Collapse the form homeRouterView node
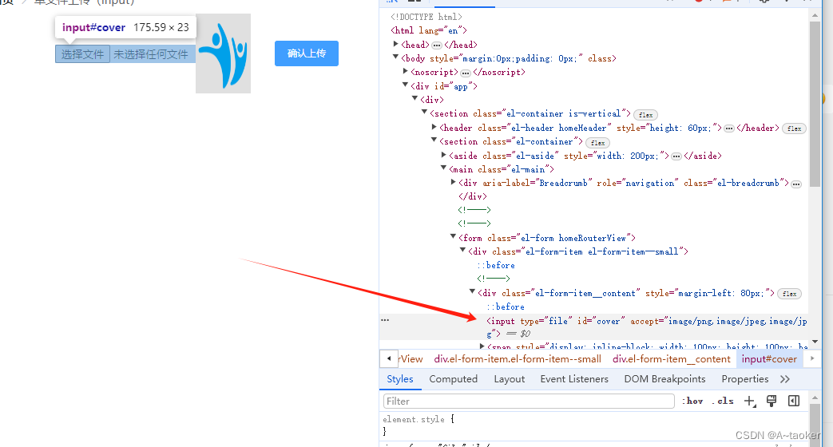The image size is (833, 447). 453,236
